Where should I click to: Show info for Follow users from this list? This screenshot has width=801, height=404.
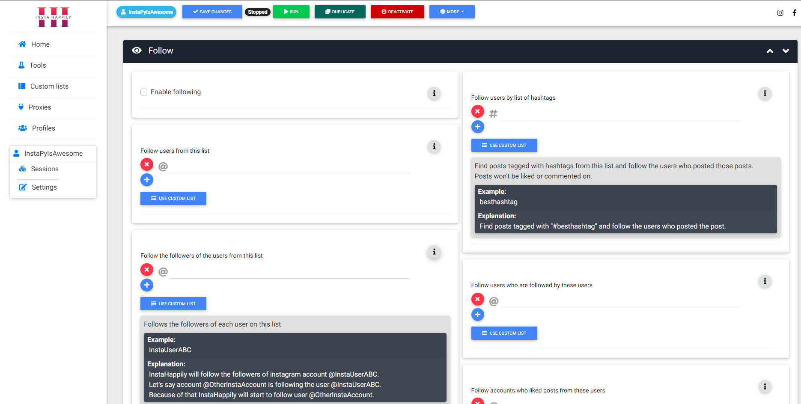coord(434,147)
